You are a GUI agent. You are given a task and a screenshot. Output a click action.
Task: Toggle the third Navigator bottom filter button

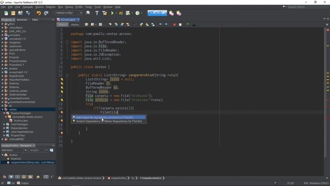tap(18, 177)
